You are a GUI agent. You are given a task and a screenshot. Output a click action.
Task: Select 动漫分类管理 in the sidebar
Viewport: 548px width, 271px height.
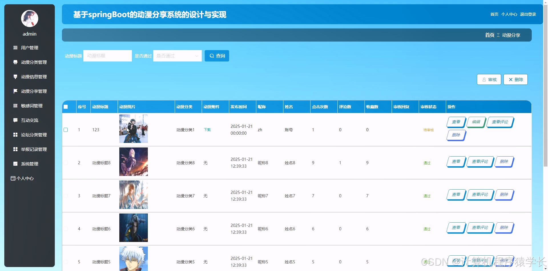coord(34,62)
